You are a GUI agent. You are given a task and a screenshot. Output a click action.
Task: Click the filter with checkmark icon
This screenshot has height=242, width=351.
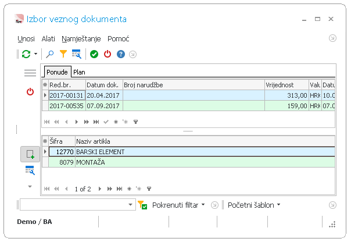pyautogui.click(x=142, y=205)
